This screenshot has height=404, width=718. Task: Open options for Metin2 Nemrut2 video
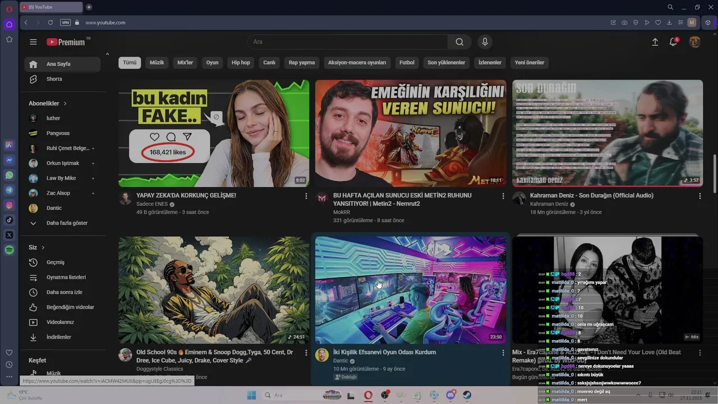503,196
